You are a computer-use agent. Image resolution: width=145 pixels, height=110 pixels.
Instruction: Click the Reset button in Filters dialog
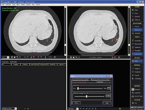[x=76, y=103]
